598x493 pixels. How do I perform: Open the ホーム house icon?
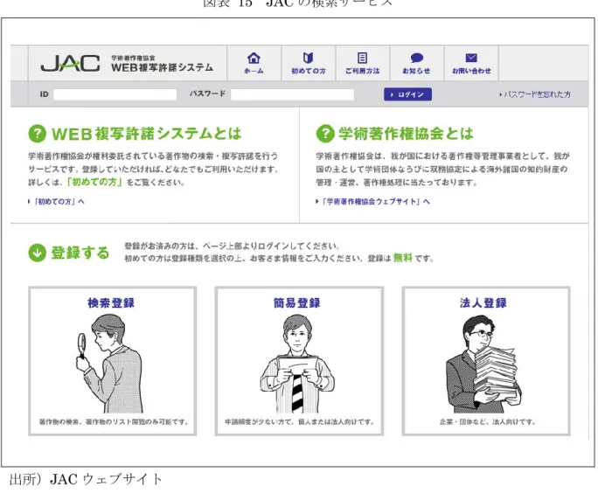(254, 59)
